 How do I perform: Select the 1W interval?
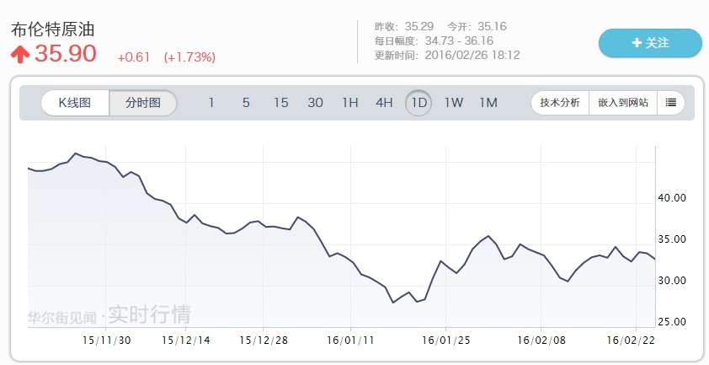(454, 103)
